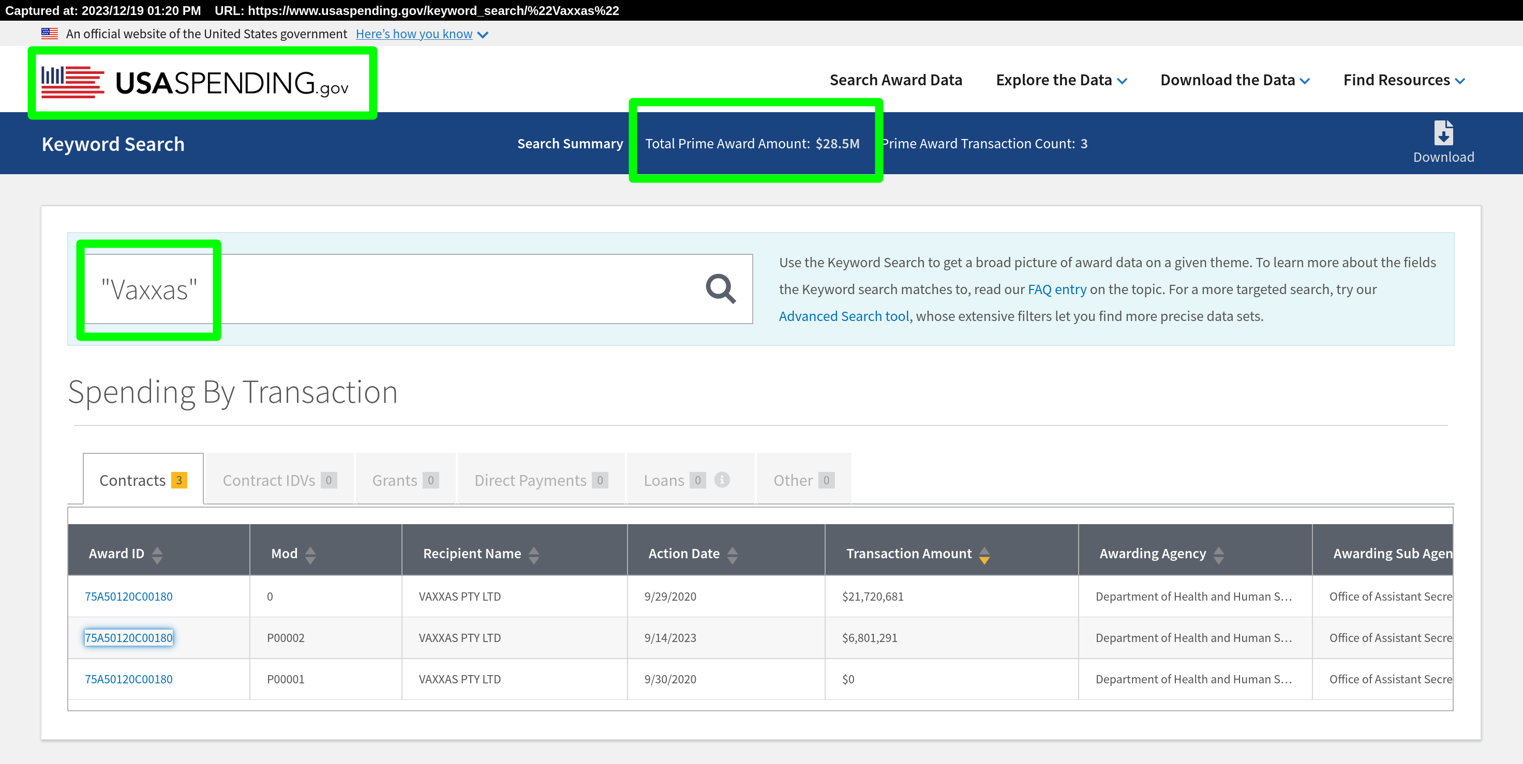Sort by Transaction Amount column arrows
The image size is (1523, 764).
tap(984, 555)
